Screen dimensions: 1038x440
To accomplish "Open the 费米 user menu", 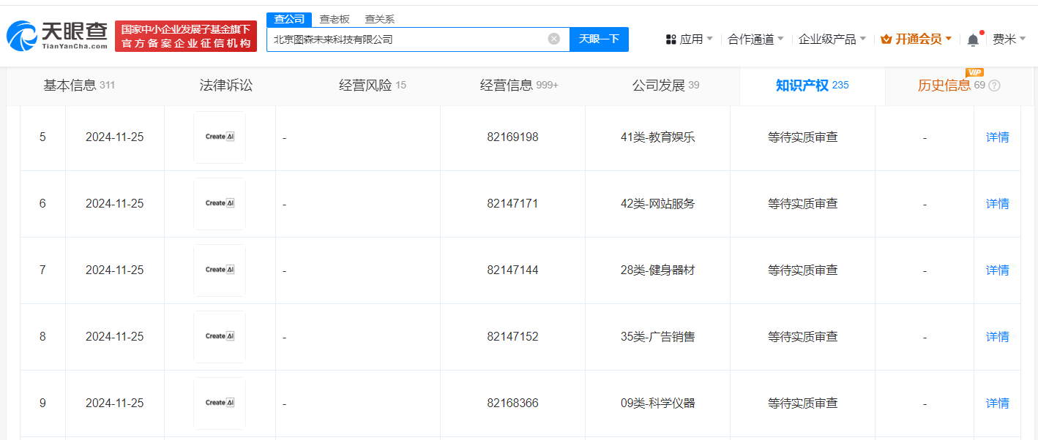I will [x=1009, y=39].
